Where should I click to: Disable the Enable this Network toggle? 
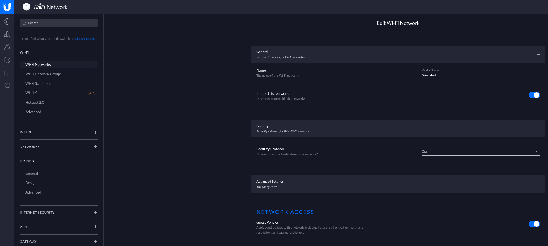[x=534, y=95]
